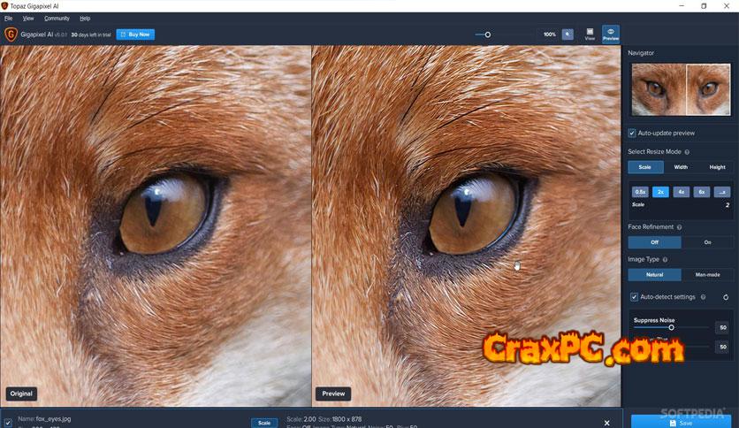Adjust the zoom slider handle in toolbar
The image size is (739, 428).
point(488,34)
